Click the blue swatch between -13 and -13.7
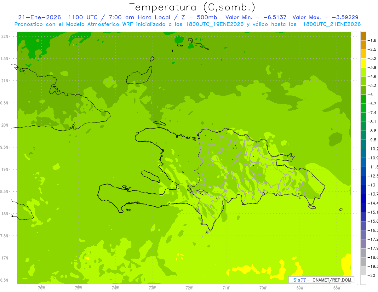This screenshot has width=378, height=292. point(363,189)
